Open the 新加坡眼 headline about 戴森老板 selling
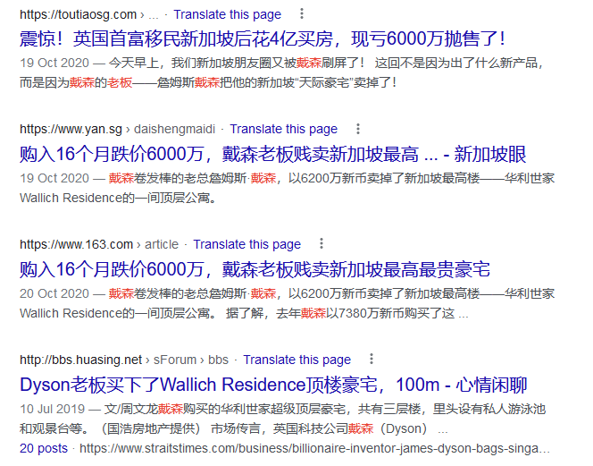This screenshot has height=466, width=593. tap(272, 154)
